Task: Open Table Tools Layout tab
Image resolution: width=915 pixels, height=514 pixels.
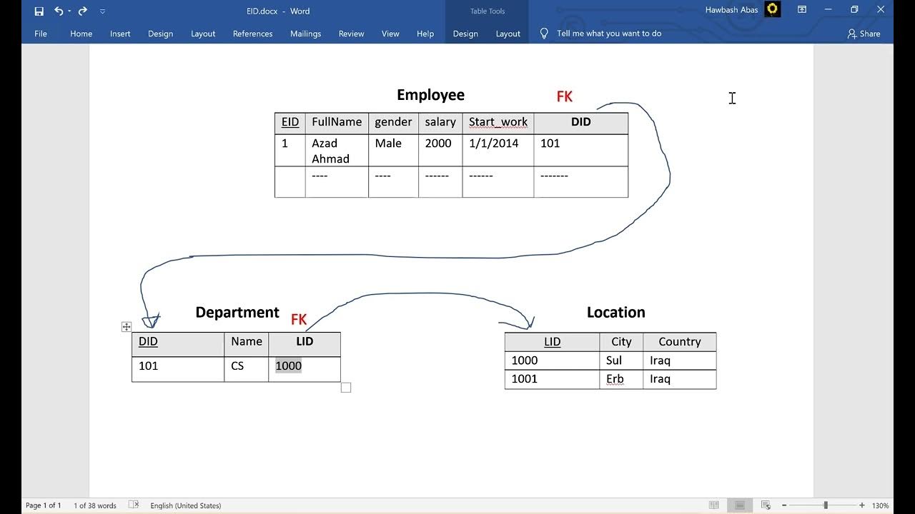Action: [508, 34]
